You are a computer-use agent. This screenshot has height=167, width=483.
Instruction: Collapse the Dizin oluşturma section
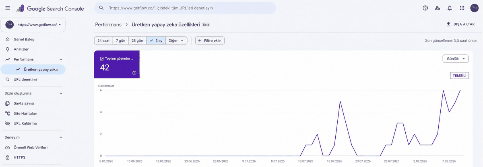61,93
